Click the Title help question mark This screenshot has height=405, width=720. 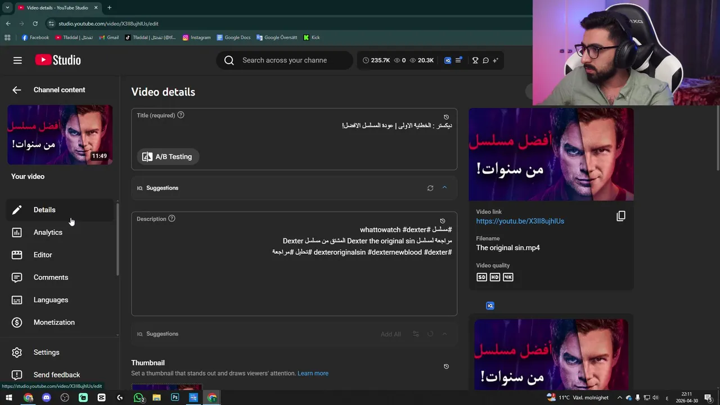(181, 115)
